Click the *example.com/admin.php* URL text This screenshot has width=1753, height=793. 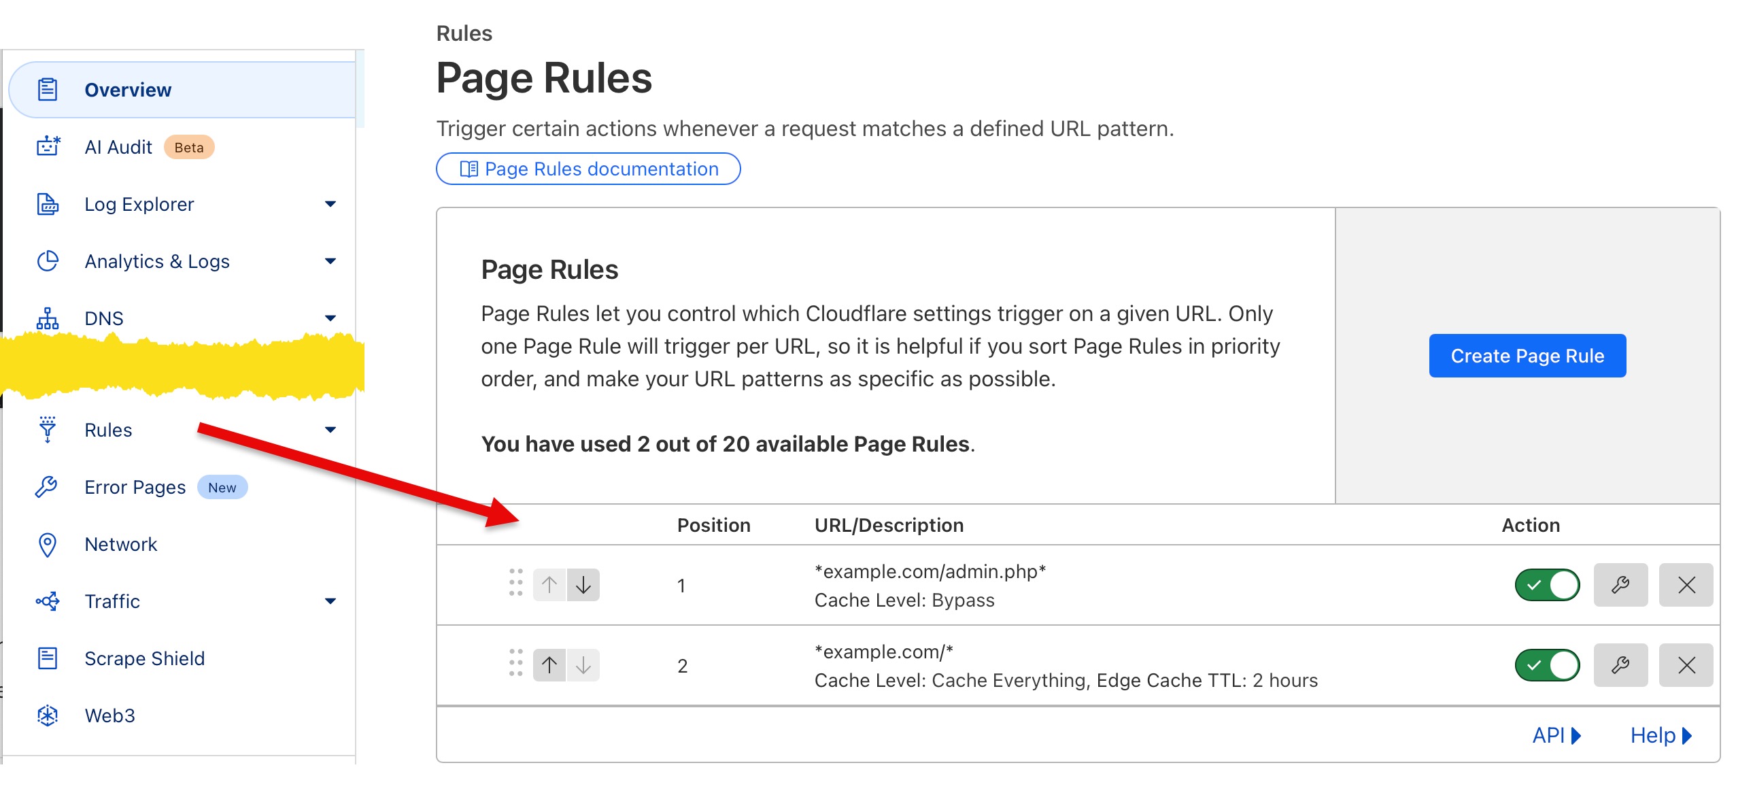point(930,571)
